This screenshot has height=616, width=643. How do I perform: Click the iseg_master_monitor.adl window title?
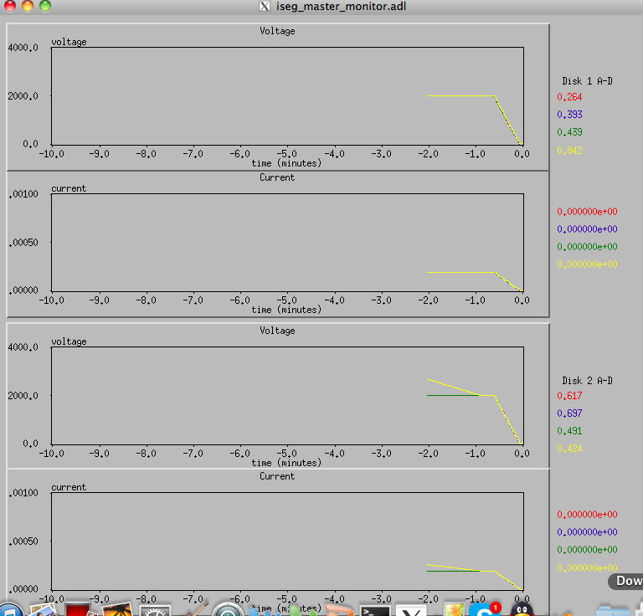click(342, 6)
